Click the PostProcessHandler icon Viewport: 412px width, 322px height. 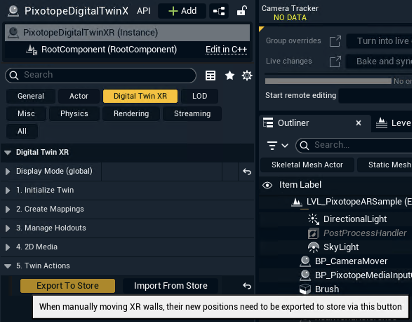coord(313,234)
